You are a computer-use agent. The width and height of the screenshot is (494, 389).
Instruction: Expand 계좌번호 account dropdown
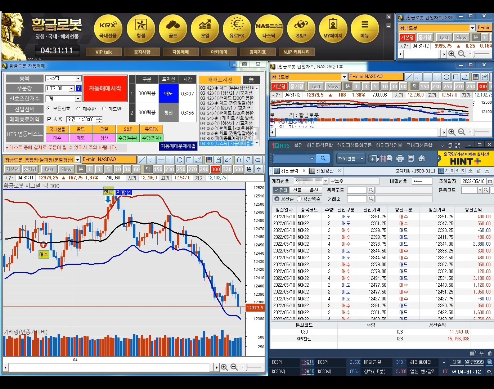tap(325, 181)
